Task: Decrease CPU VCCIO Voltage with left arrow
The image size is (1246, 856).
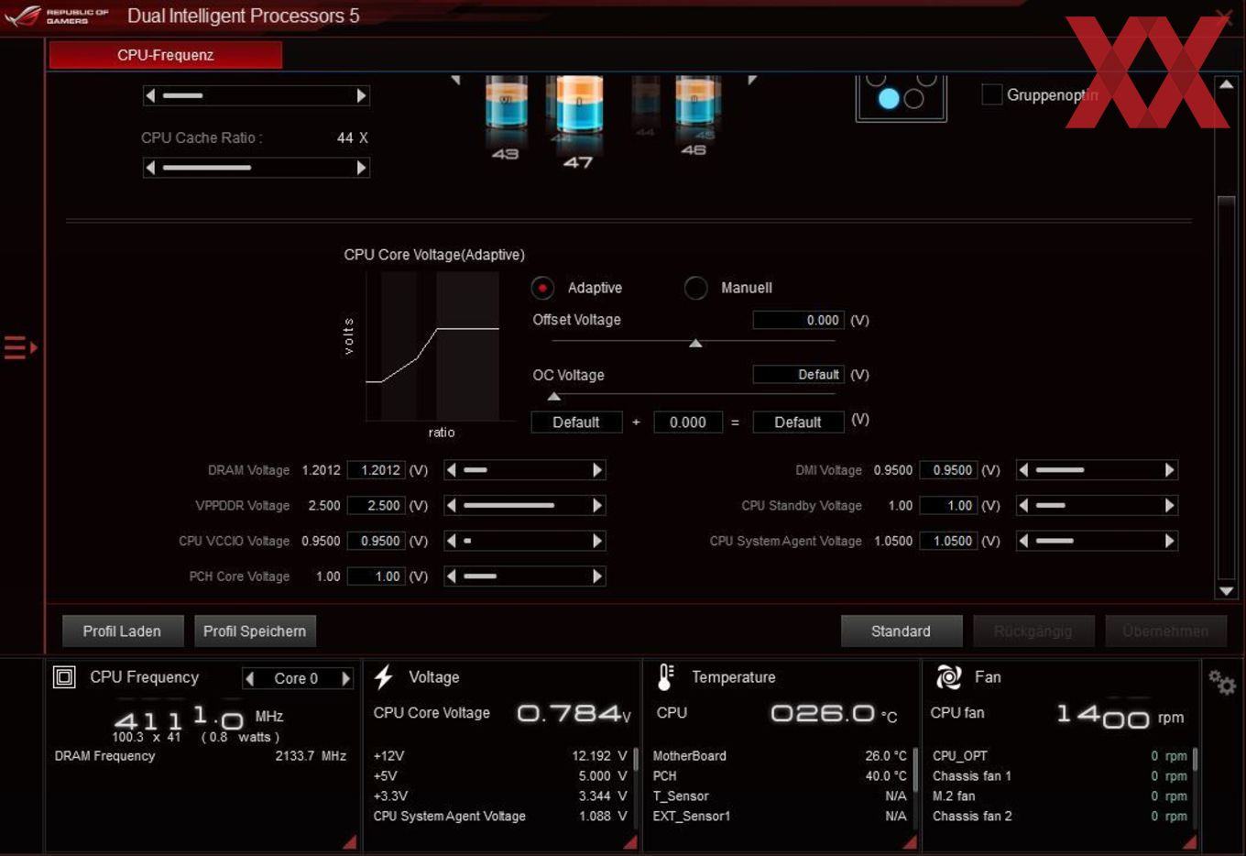Action: coord(451,541)
